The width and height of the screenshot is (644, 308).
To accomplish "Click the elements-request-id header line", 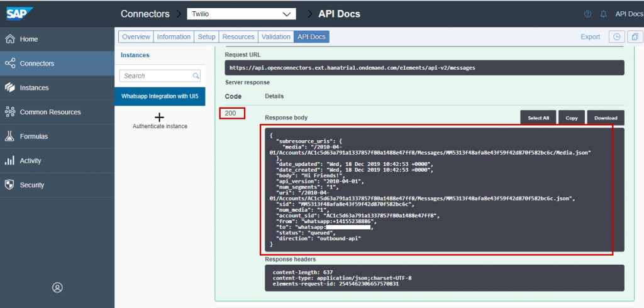I will [x=336, y=283].
